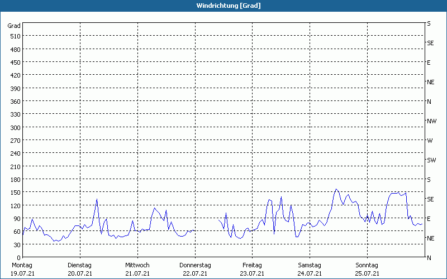Click the 'Montag' day label
The height and width of the screenshot is (279, 447).
[x=22, y=266]
